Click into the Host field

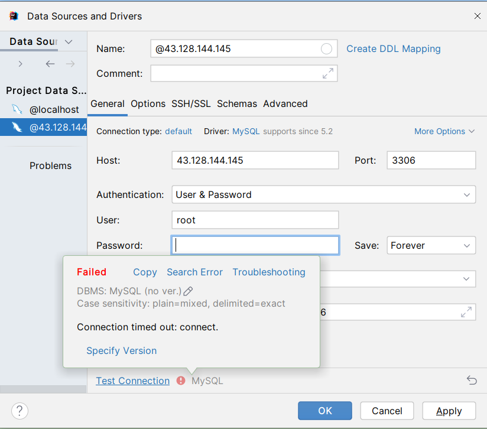pyautogui.click(x=255, y=160)
